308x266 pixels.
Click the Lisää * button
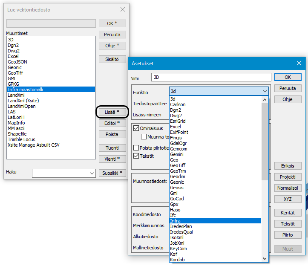(112, 112)
